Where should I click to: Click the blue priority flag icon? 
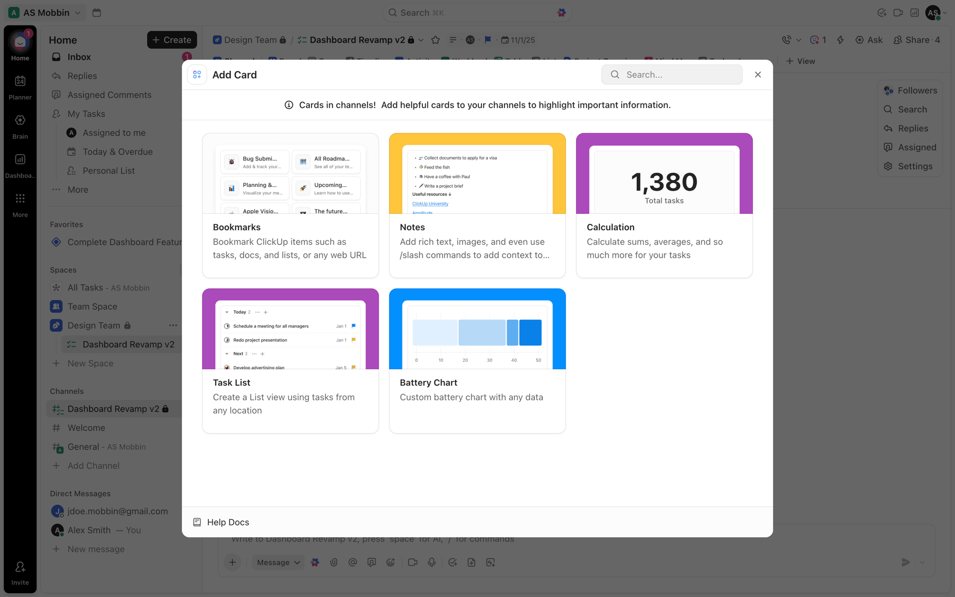tap(488, 40)
